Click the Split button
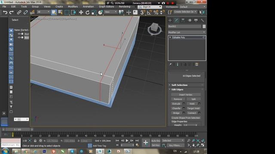Screen dimensions: 275x154 [193, 99]
